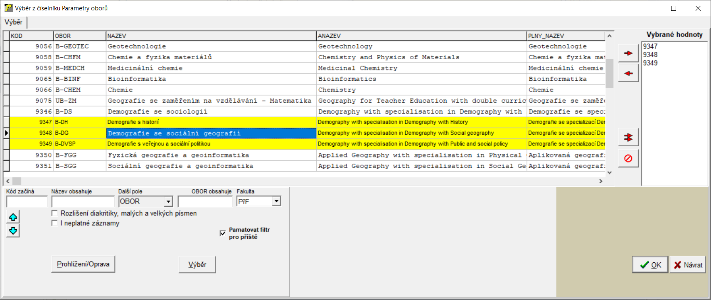Focus the Kód začíná input field
The width and height of the screenshot is (711, 300).
(x=27, y=202)
